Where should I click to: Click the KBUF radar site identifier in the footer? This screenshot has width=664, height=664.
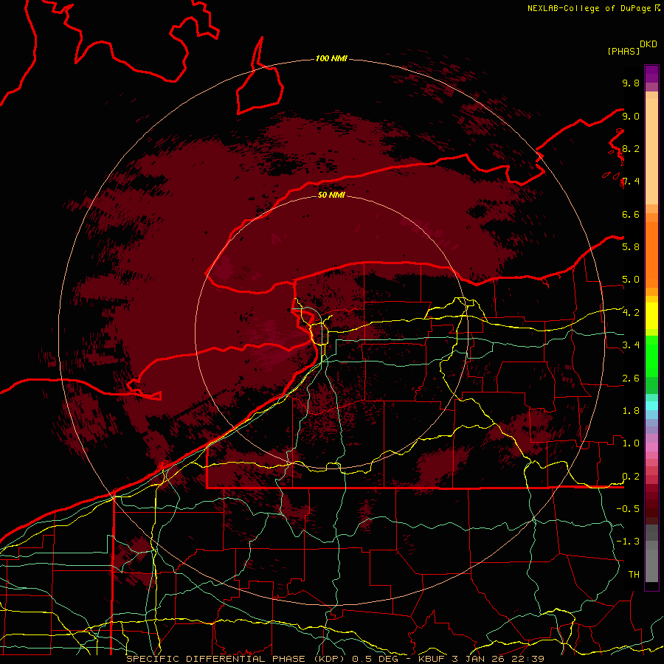pyautogui.click(x=431, y=659)
